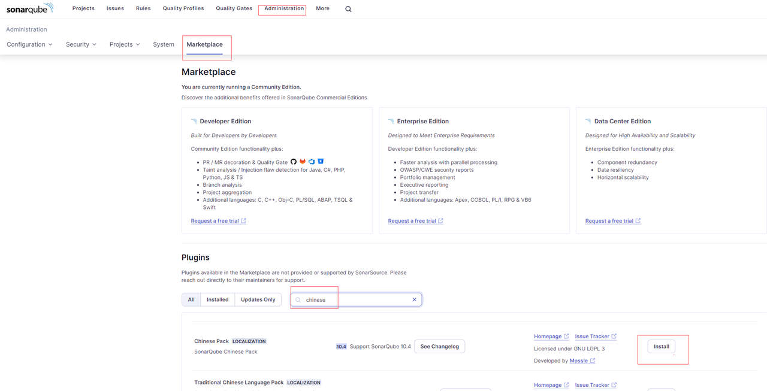767x391 pixels.
Task: Click the magnifier icon inside plugin search field
Action: [298, 300]
